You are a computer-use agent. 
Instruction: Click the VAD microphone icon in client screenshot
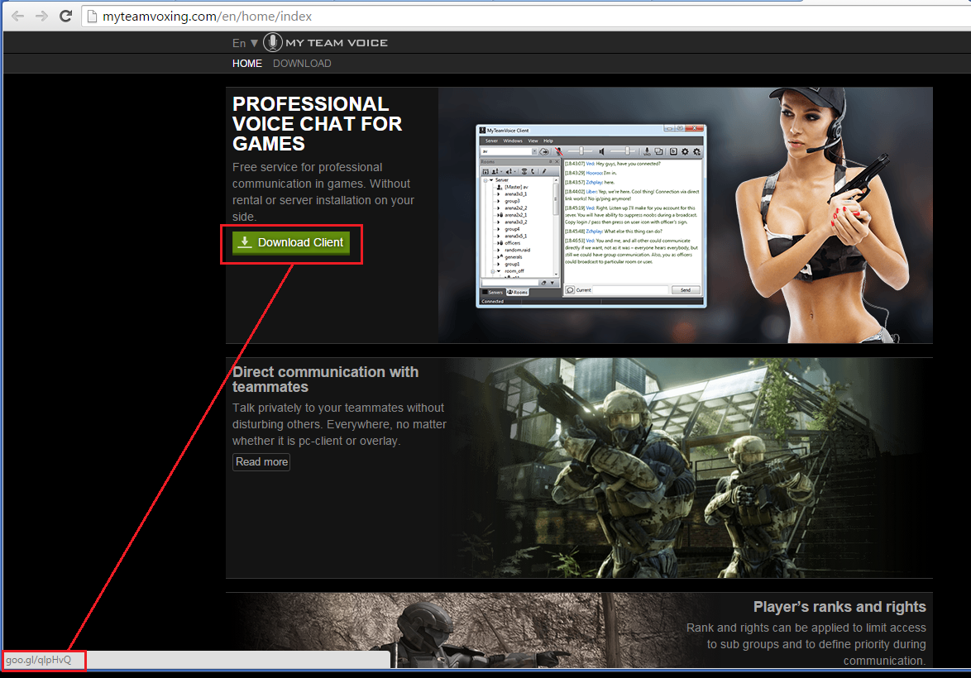coord(647,151)
